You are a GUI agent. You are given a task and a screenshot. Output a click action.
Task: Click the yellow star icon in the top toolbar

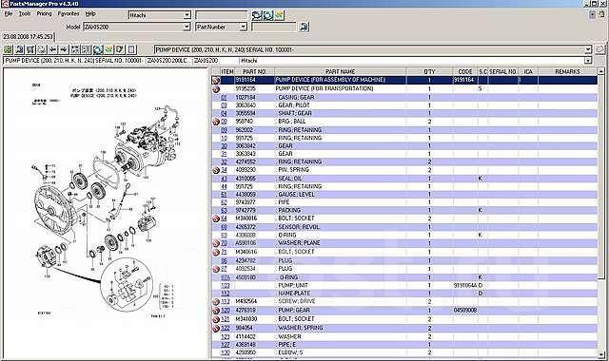pos(279,15)
